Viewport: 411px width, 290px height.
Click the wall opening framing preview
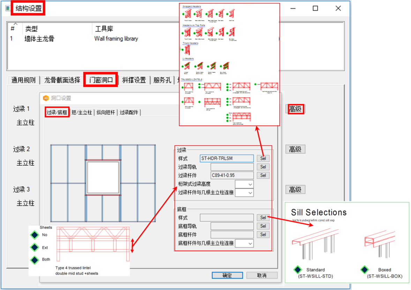pyautogui.click(x=103, y=183)
